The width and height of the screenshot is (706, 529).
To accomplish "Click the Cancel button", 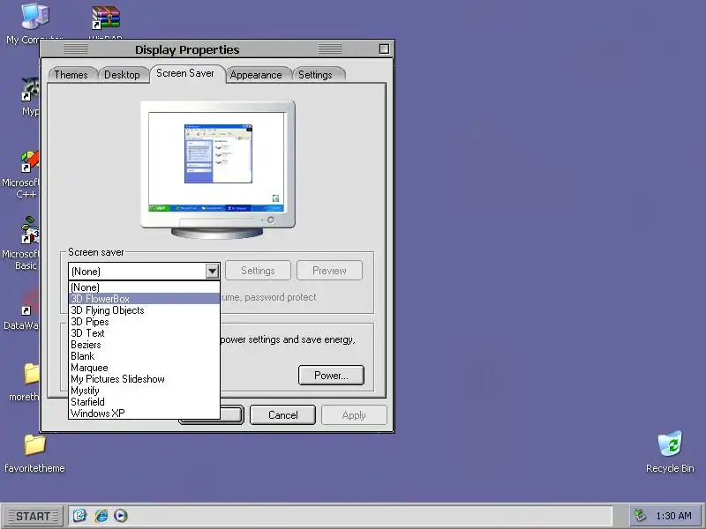I will pos(282,414).
